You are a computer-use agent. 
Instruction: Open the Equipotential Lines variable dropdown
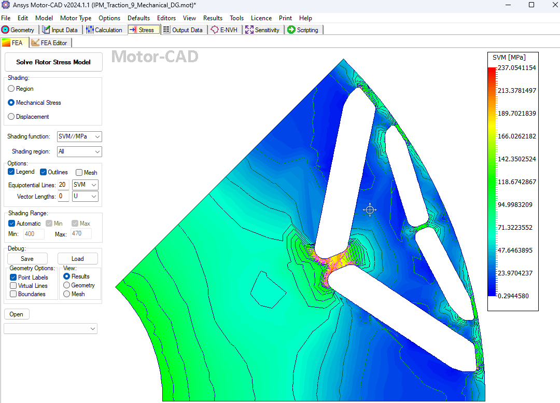(85, 185)
